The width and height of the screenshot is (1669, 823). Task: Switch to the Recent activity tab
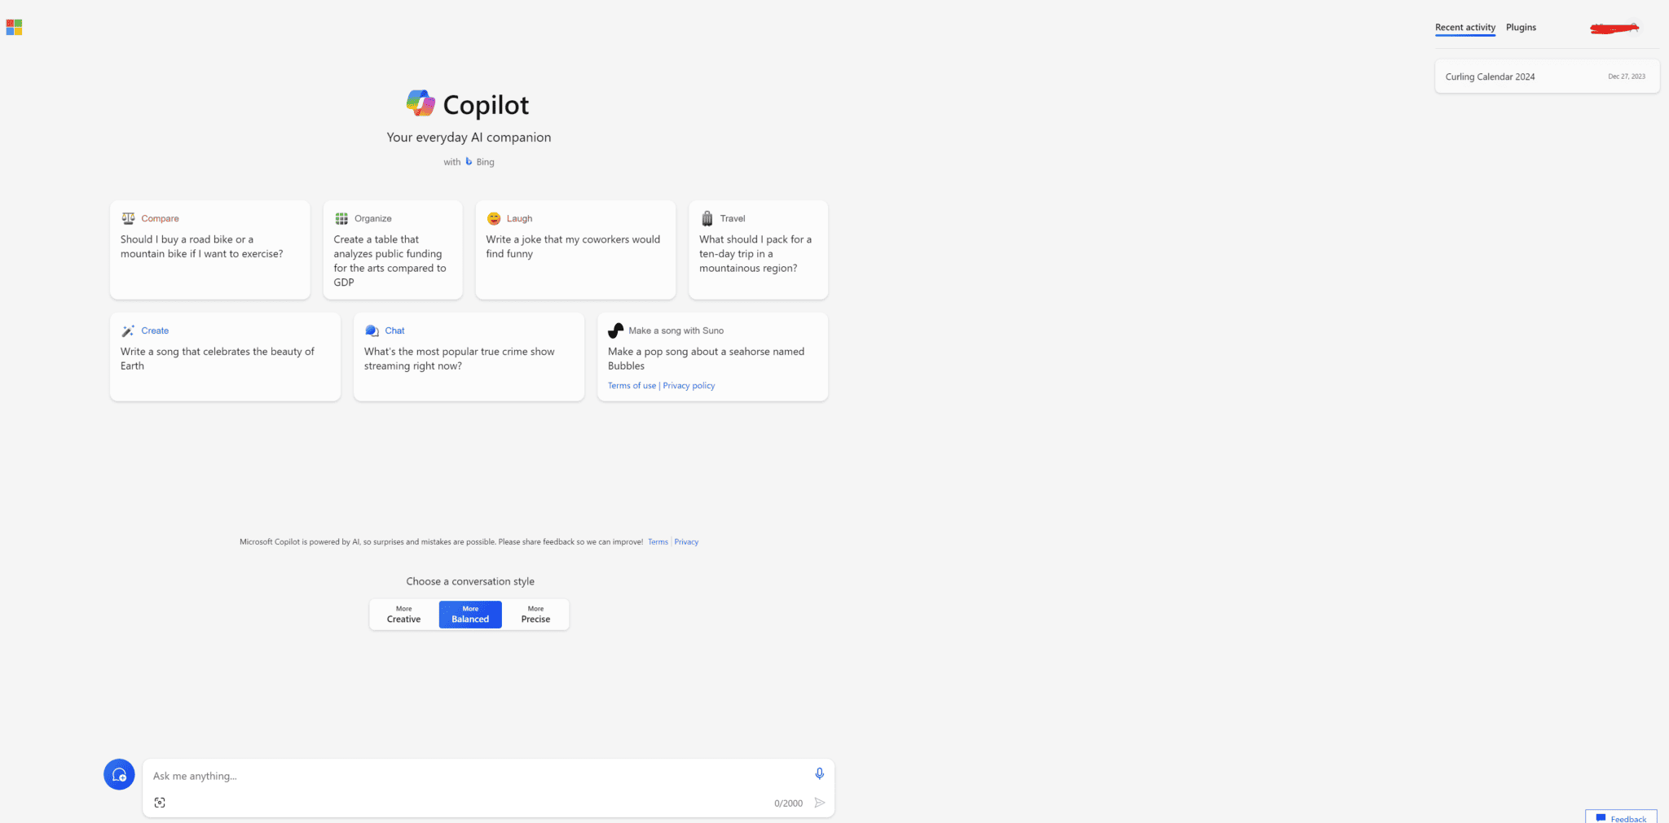1464,28
